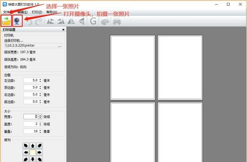247x162 pixels.
Task: Click the 大小 group heading
Action: 7,111
